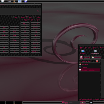The image size is (104, 104).
Task: Click the Int button
Action: pos(25,44)
